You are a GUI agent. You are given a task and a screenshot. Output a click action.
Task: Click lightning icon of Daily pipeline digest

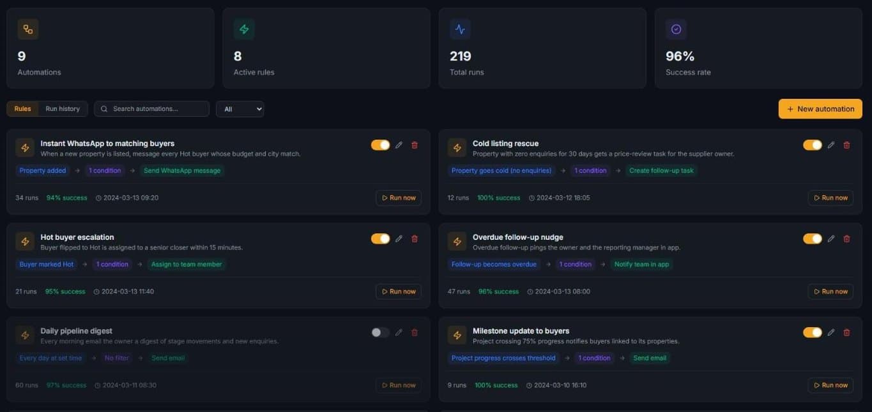pyautogui.click(x=25, y=335)
